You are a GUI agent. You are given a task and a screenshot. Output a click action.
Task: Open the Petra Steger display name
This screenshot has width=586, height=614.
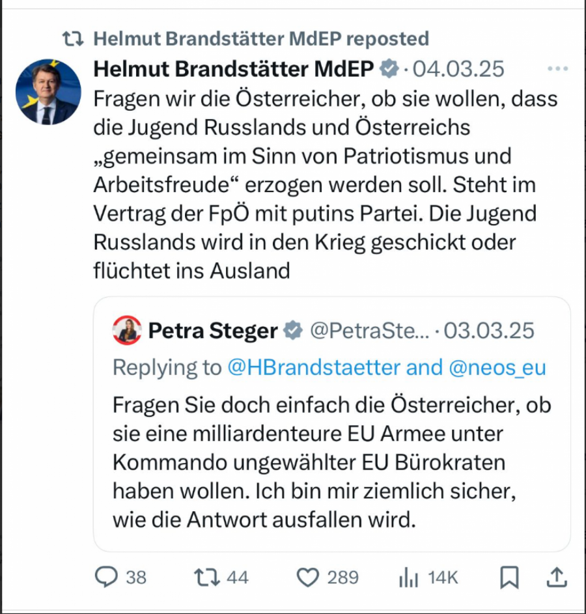[x=213, y=331]
